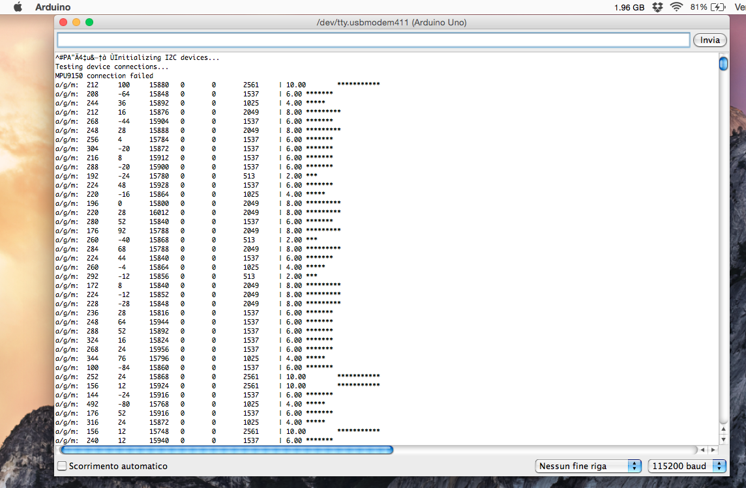Click the vertical scrollbar thumb
746x488 pixels.
pyautogui.click(x=723, y=63)
